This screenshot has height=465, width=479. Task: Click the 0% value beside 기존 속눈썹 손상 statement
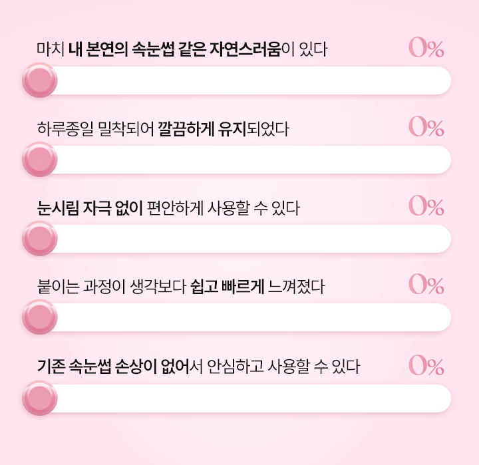tap(426, 365)
